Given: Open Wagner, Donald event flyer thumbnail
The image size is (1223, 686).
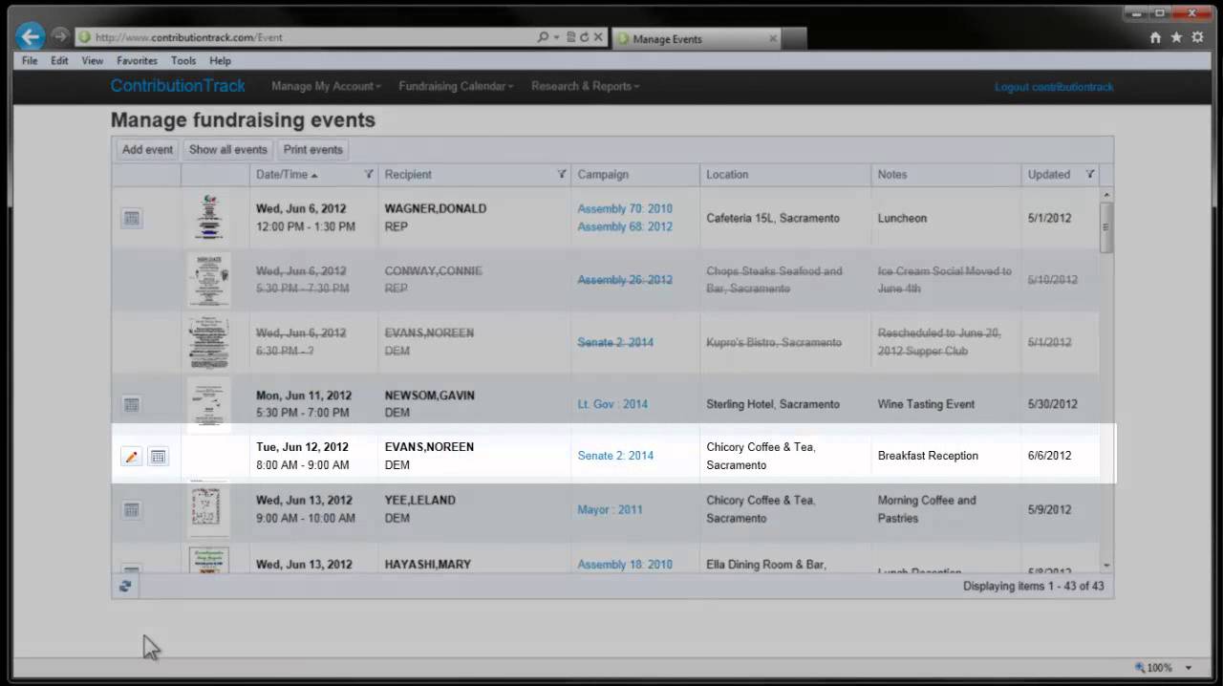Looking at the screenshot, I should (209, 217).
